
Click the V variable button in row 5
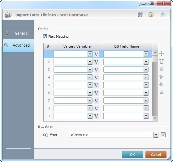tap(96, 85)
